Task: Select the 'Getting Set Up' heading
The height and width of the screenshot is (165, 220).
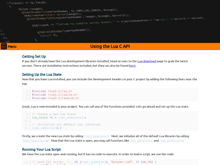Action: (34, 56)
